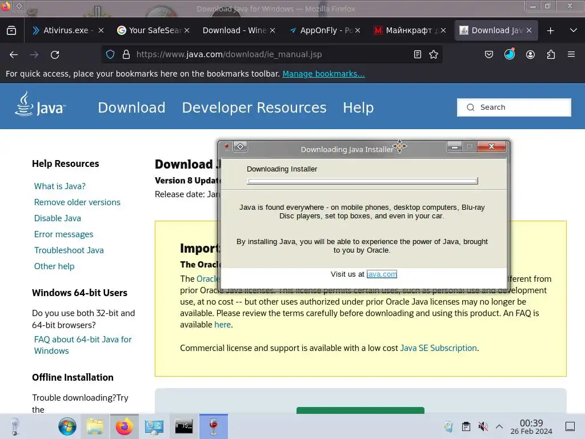The width and height of the screenshot is (585, 439).
Task: Toggle reader view in address bar
Action: tap(418, 54)
